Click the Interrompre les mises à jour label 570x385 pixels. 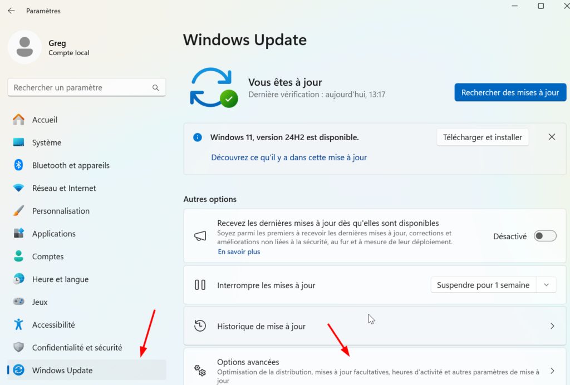266,285
